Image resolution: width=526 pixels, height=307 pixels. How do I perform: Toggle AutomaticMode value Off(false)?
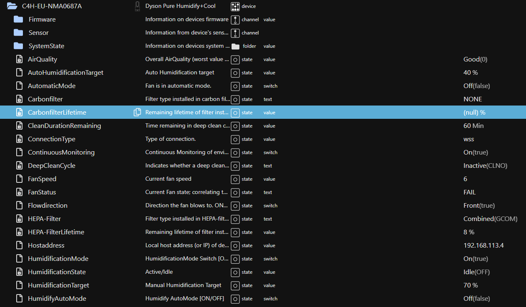pos(476,86)
